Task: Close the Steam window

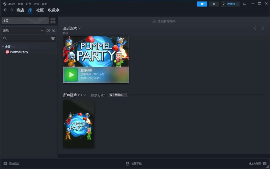Action: tap(266, 4)
